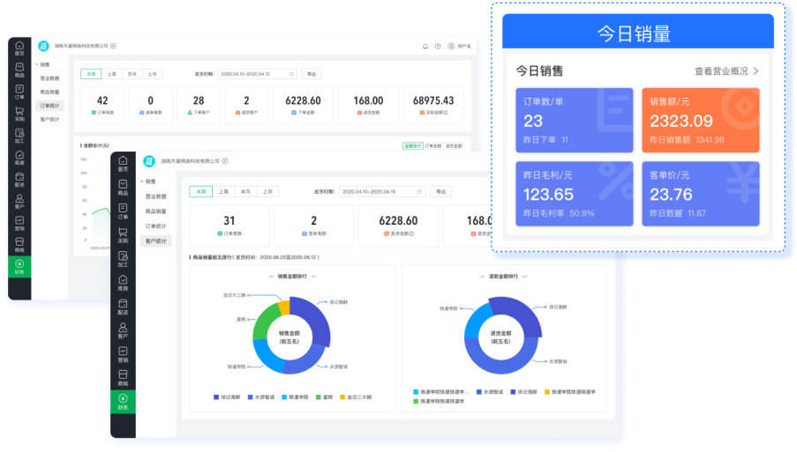This screenshot has width=797, height=452.
Task: Toggle the 金额合计 chart option in the back window
Action: tap(412, 145)
